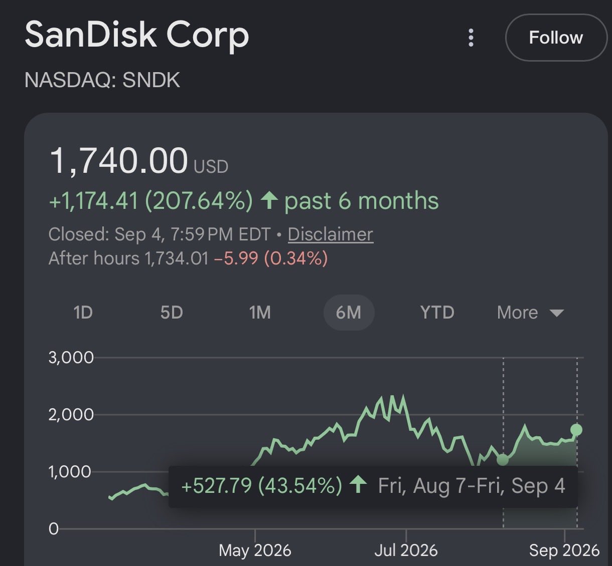
Task: Click the chart peak near Jul 2026
Action: [x=393, y=397]
